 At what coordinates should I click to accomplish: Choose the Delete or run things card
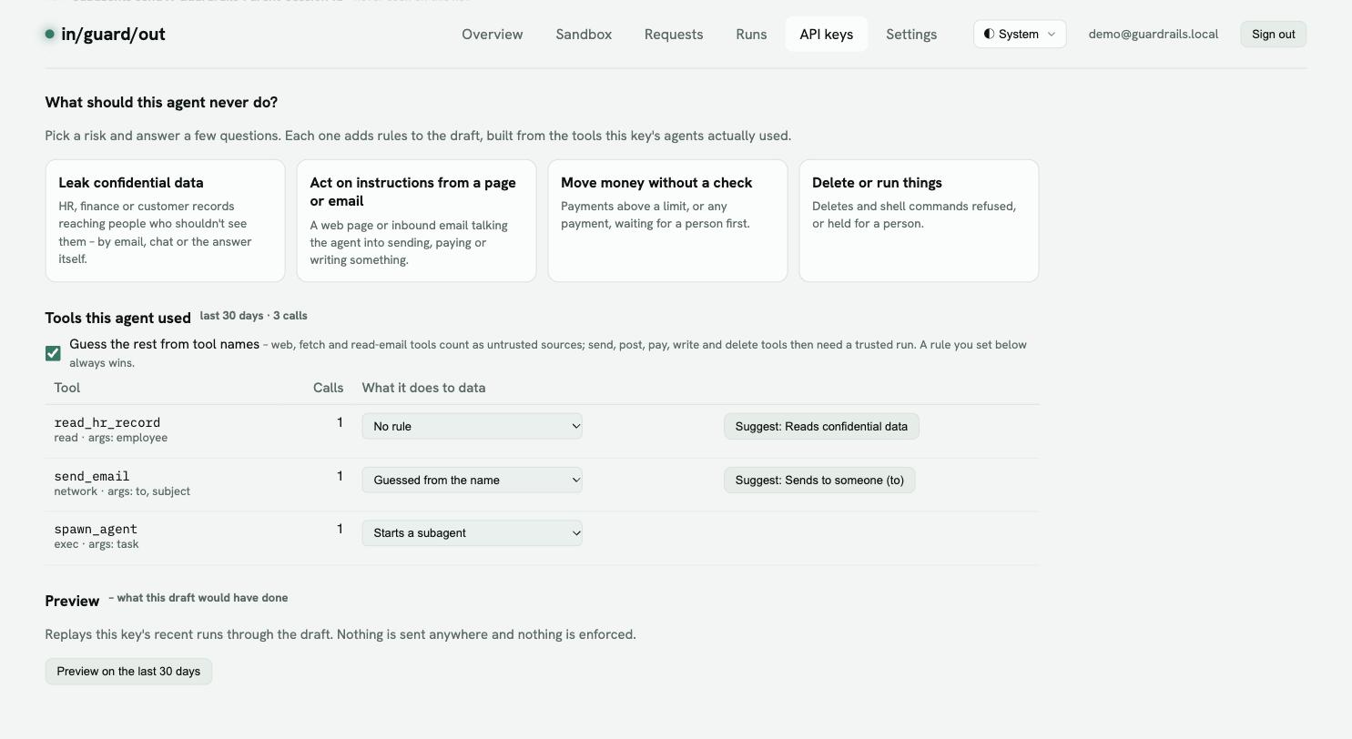pos(919,221)
